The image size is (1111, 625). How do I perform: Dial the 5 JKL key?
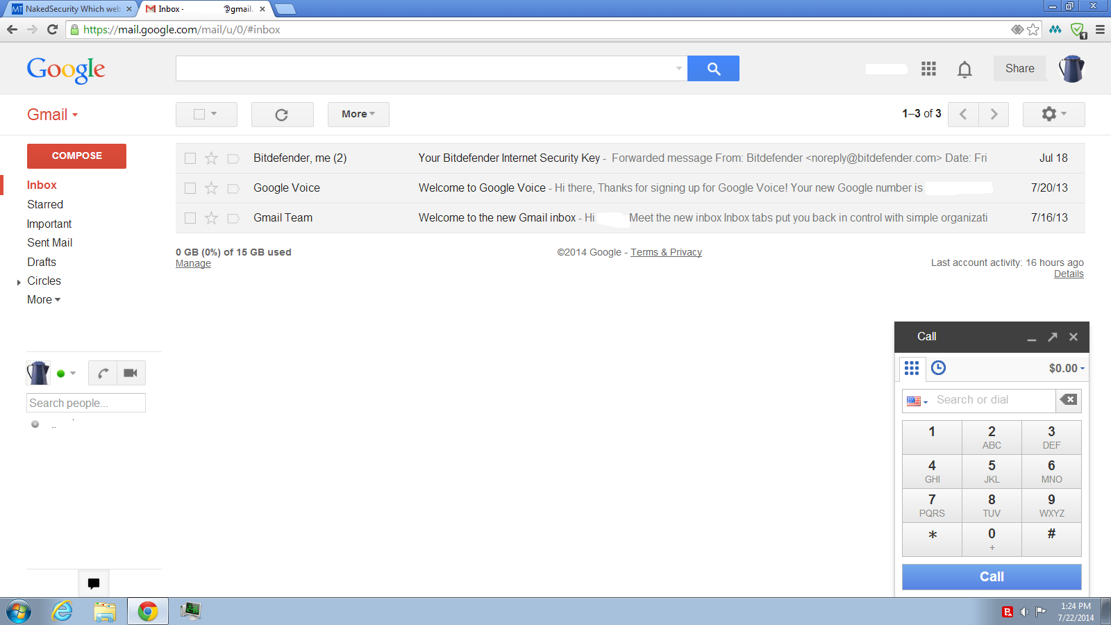point(992,472)
